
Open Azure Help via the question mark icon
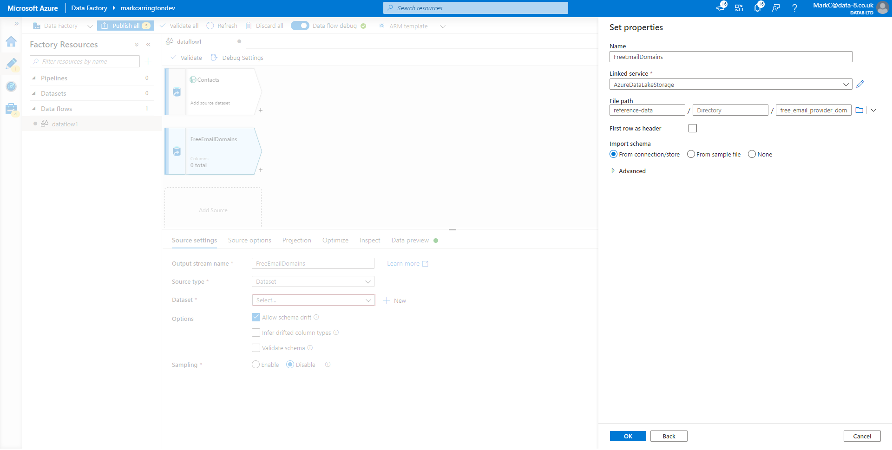[794, 8]
